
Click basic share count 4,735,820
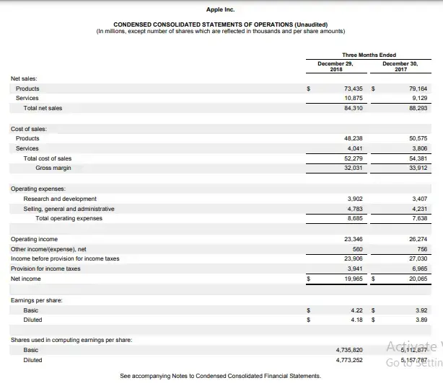349,351
